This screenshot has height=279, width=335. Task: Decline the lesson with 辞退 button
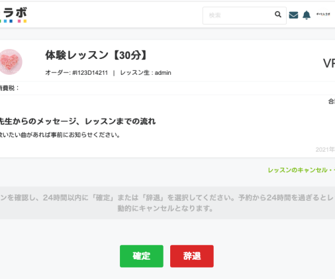192,256
